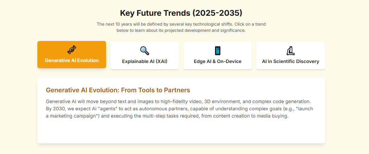Image resolution: width=369 pixels, height=154 pixels.
Task: Click the subtitle line starting "below to learn about"
Action: pyautogui.click(x=181, y=31)
